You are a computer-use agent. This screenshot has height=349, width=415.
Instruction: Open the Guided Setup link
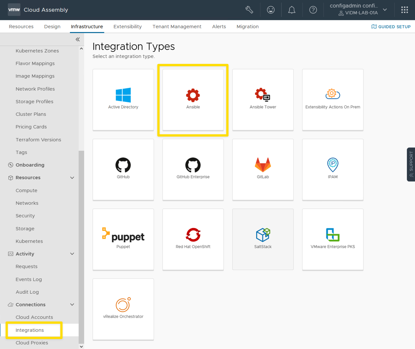(391, 27)
